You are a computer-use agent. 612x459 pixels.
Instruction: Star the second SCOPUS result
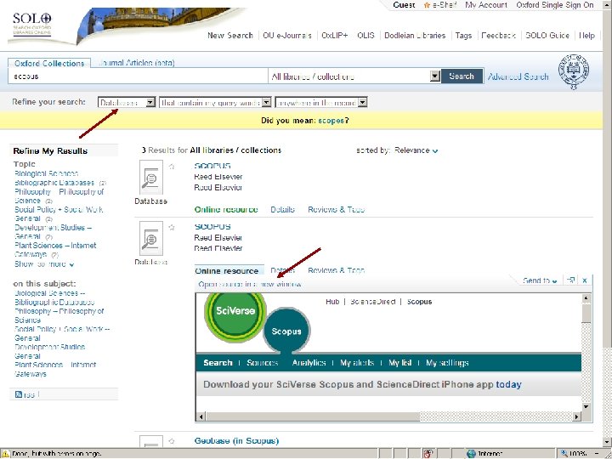(172, 227)
